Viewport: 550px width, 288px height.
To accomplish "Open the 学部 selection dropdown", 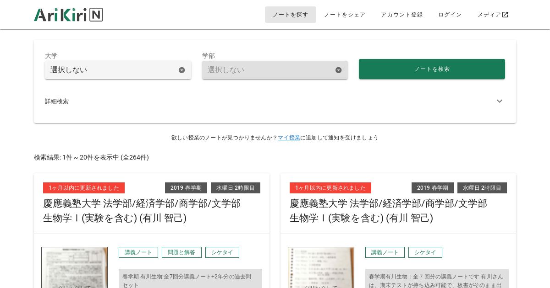I will pos(275,70).
